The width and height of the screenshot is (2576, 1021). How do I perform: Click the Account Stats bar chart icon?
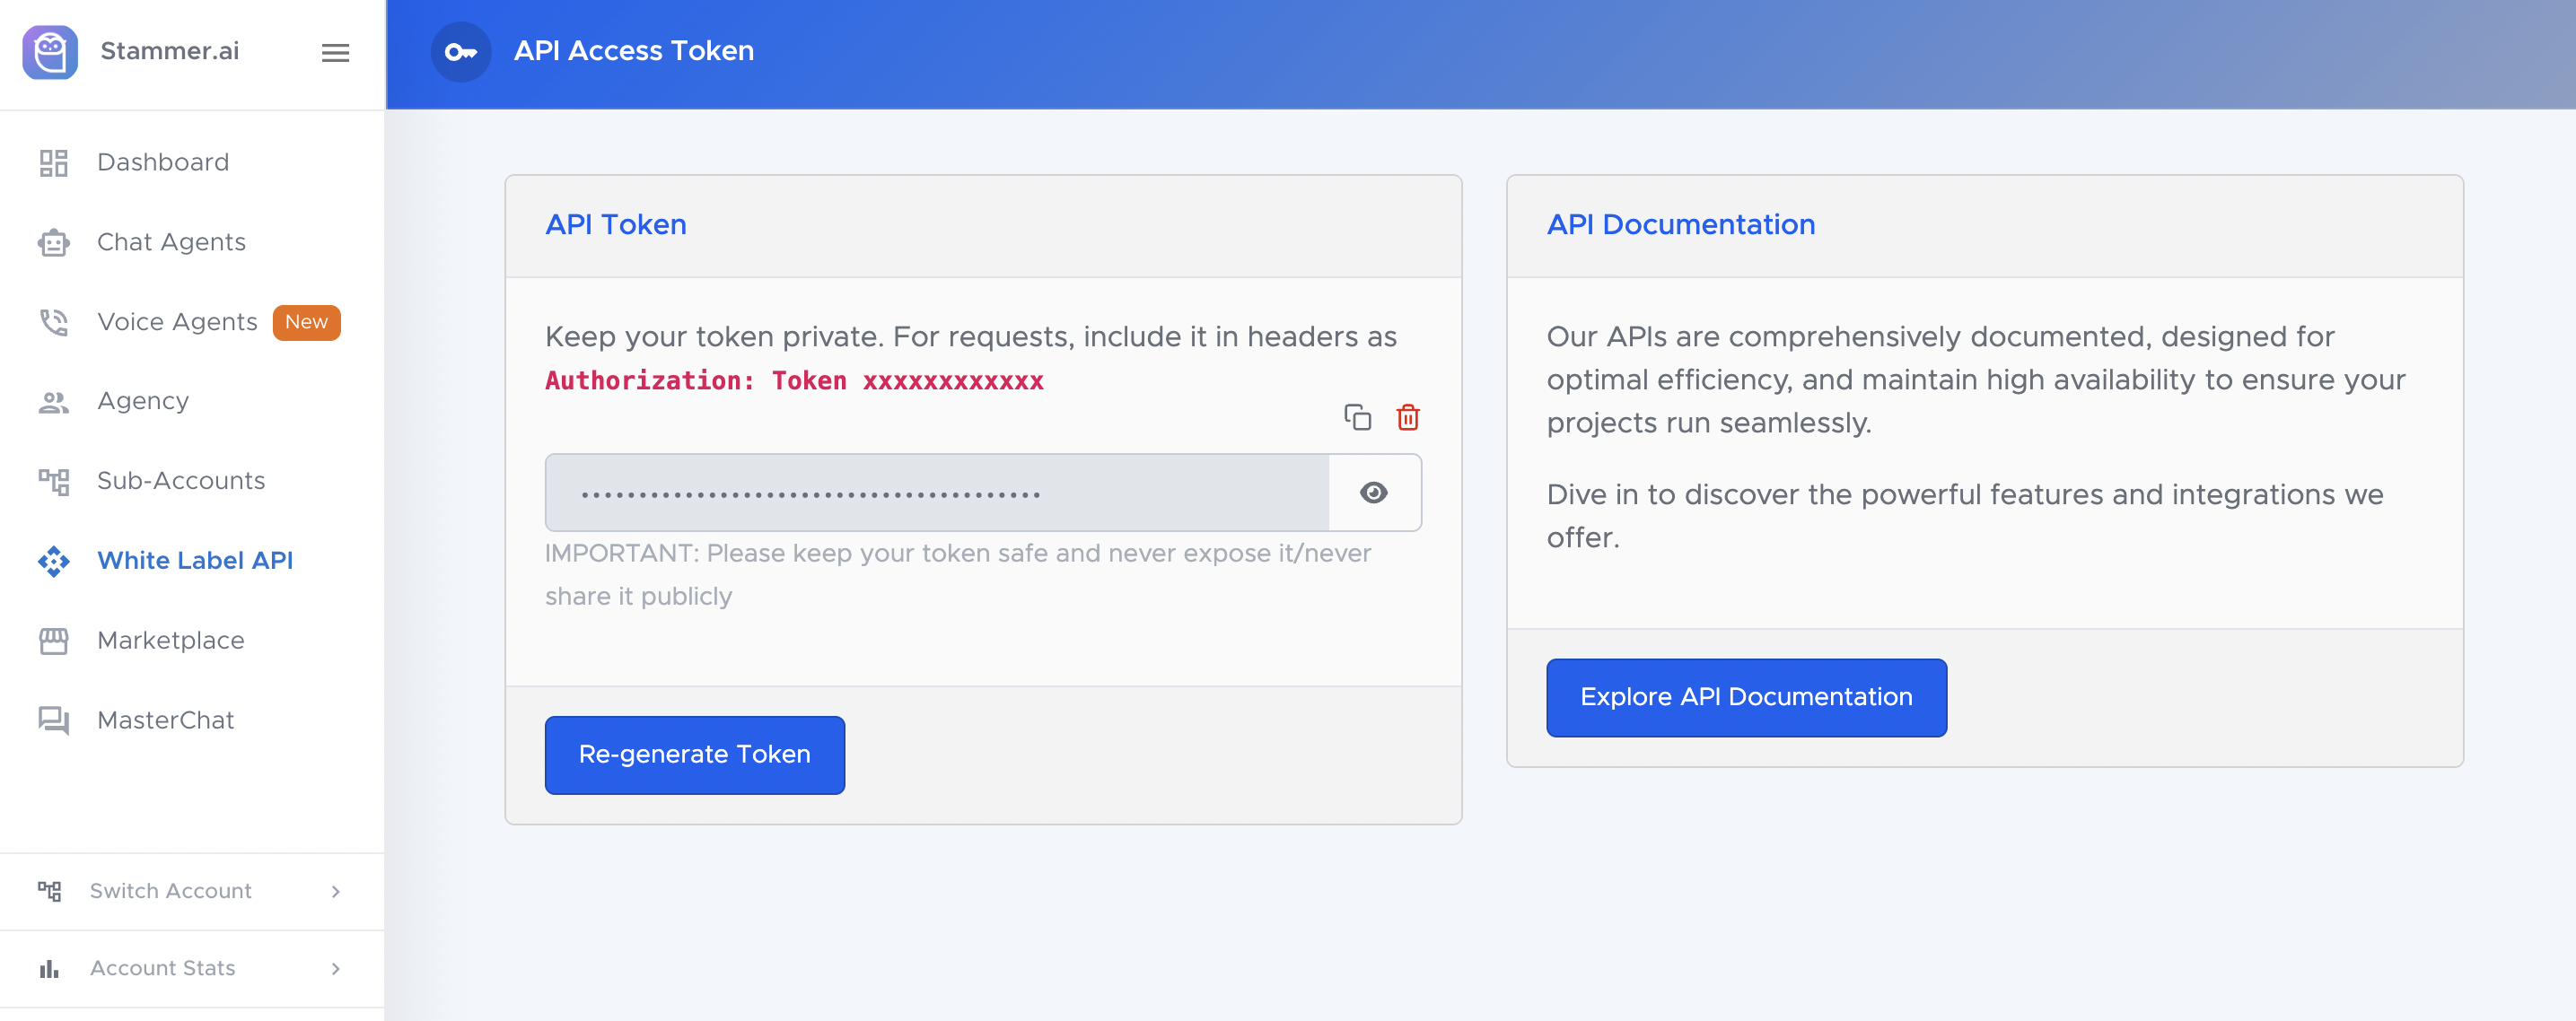click(49, 968)
